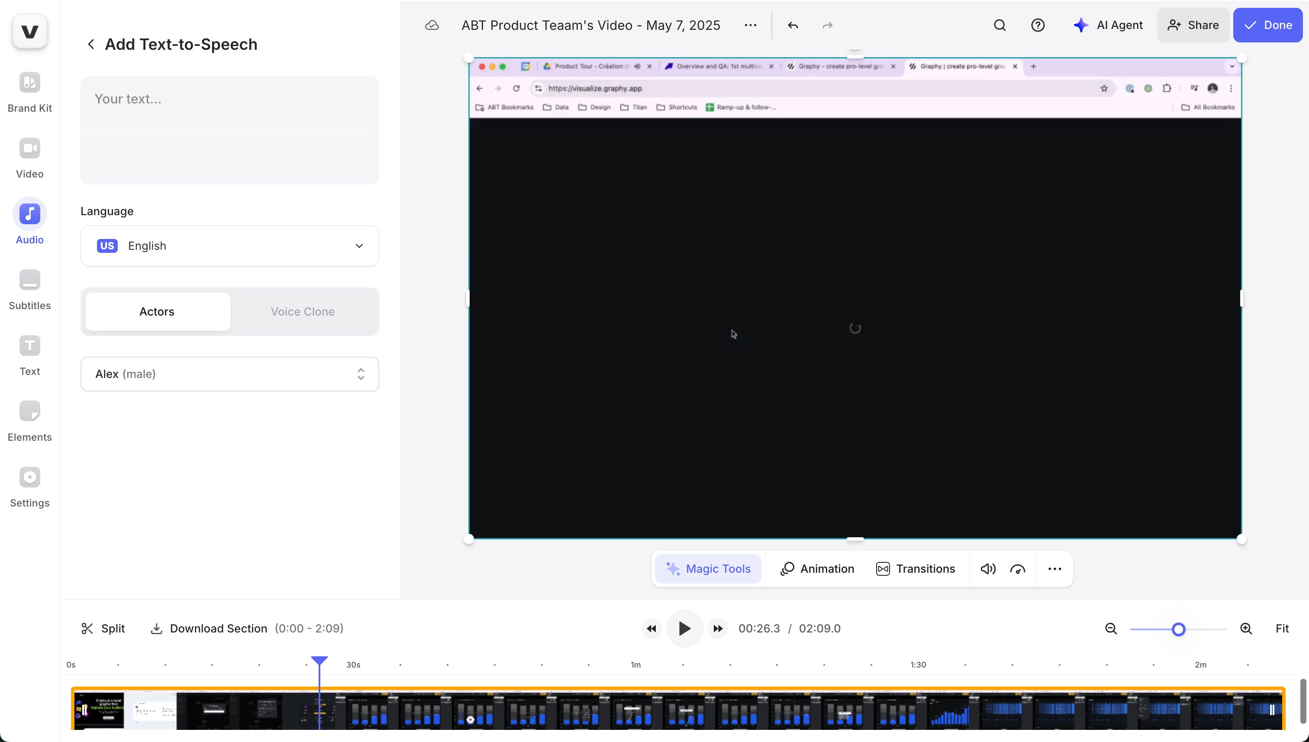Click the 30s mark on timeline ruler
The width and height of the screenshot is (1309, 742).
[x=353, y=665]
